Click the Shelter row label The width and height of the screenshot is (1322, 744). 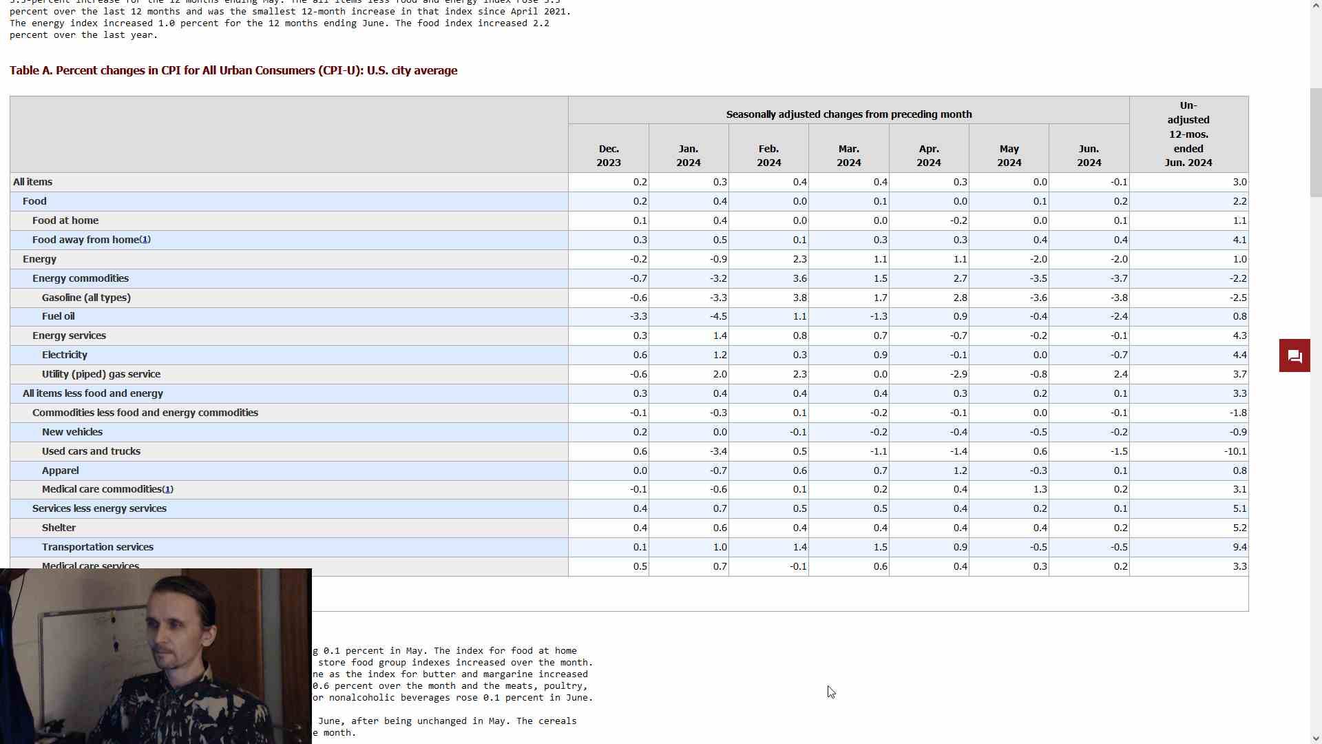pos(59,528)
